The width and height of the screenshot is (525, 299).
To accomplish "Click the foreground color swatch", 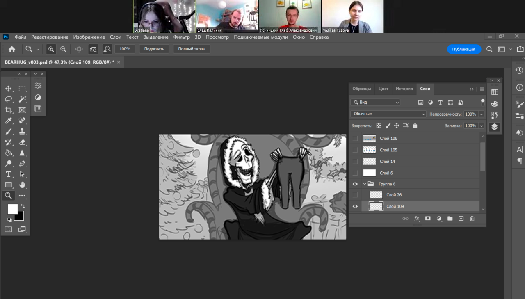I will pyautogui.click(x=12, y=209).
